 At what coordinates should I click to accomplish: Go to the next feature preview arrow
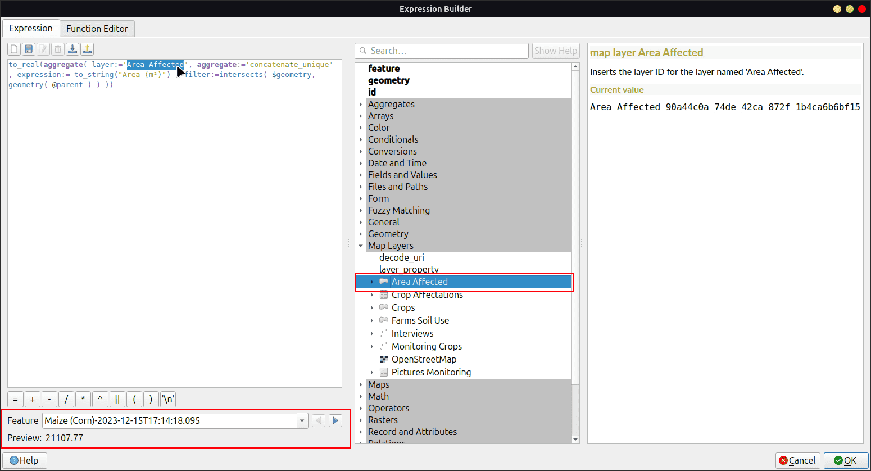point(335,420)
